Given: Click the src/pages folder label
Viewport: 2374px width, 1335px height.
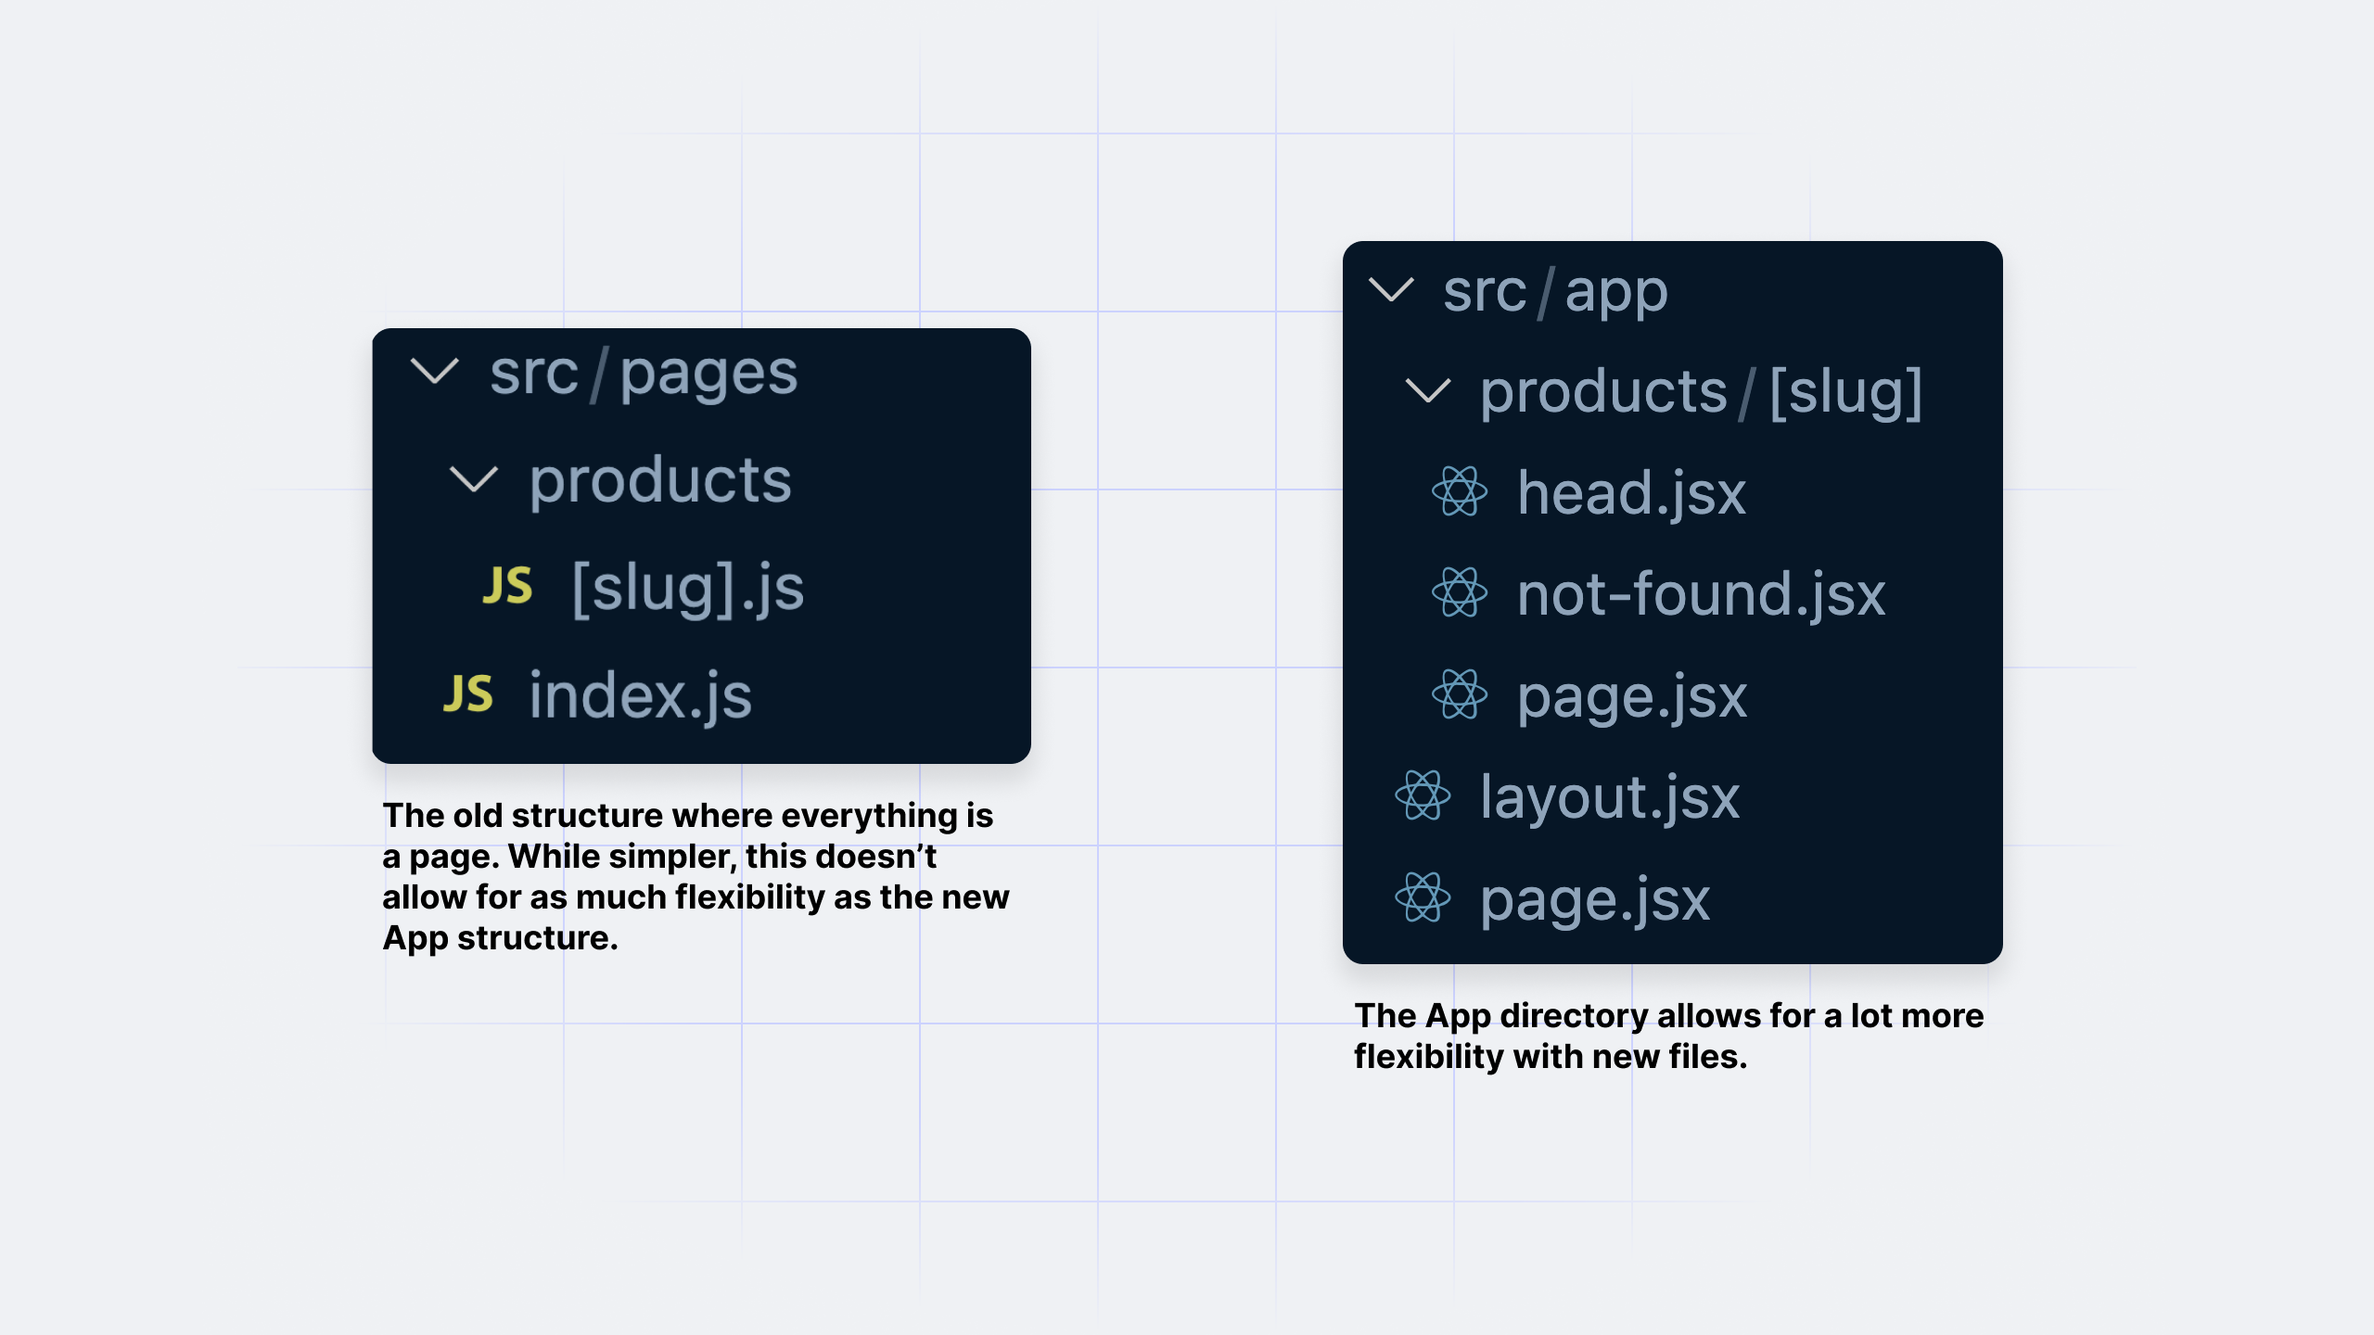Looking at the screenshot, I should click(644, 373).
